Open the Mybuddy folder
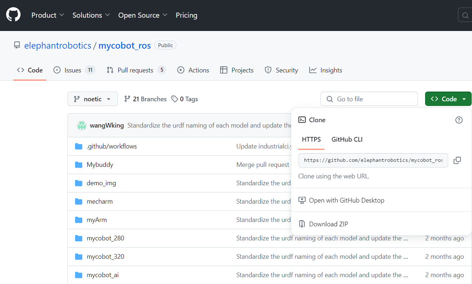Image resolution: width=472 pixels, height=284 pixels. click(100, 165)
